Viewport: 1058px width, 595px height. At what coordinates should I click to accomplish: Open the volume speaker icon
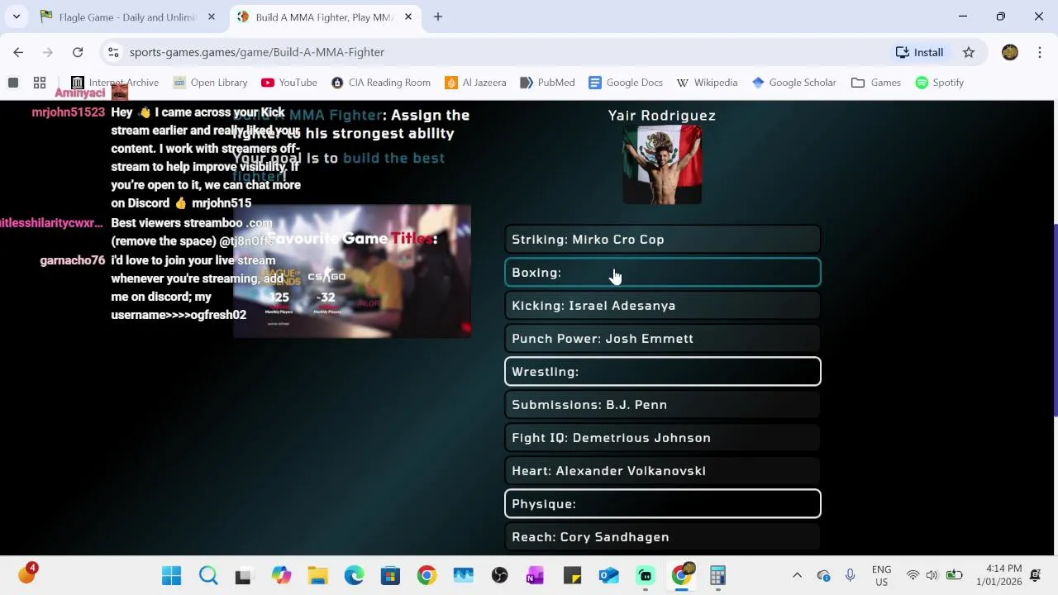(932, 576)
